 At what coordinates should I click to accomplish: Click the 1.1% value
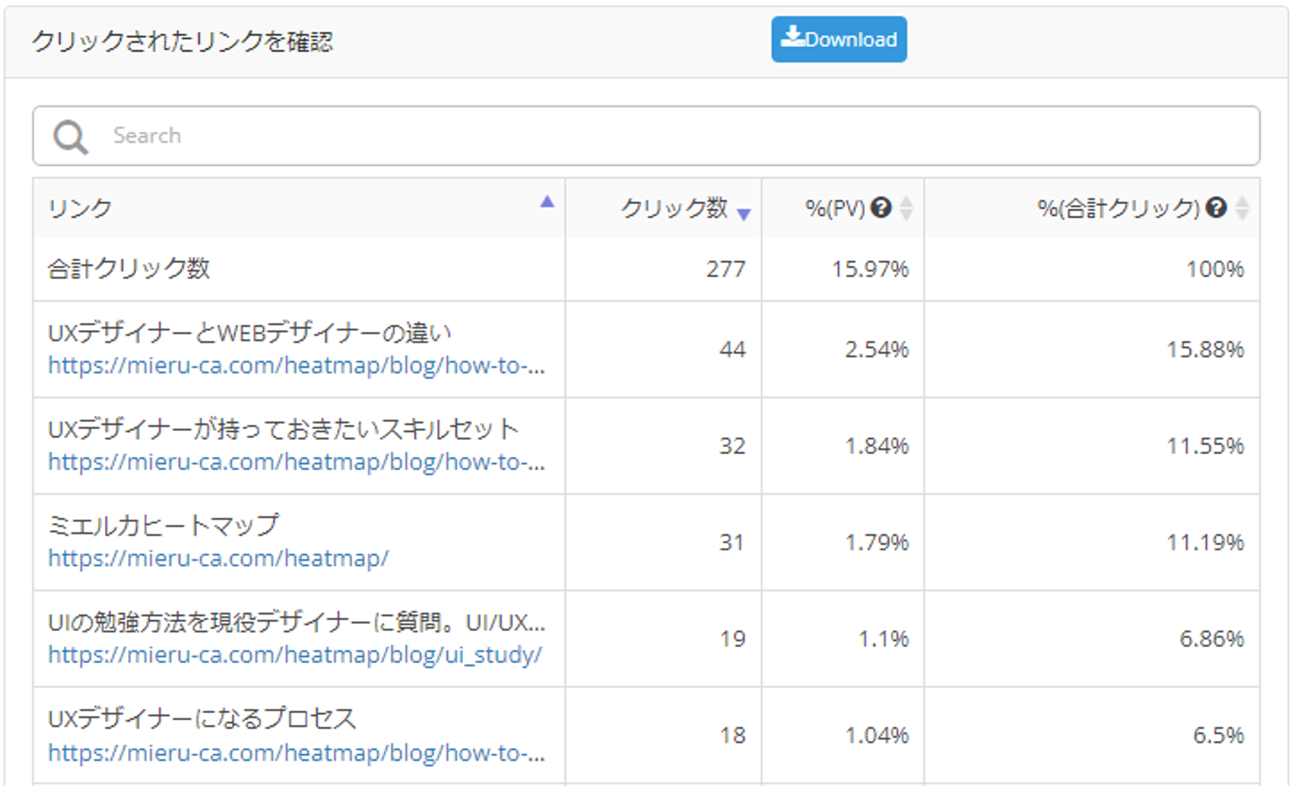pos(883,639)
